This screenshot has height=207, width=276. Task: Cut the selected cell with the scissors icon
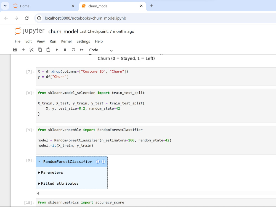[x=31, y=50]
